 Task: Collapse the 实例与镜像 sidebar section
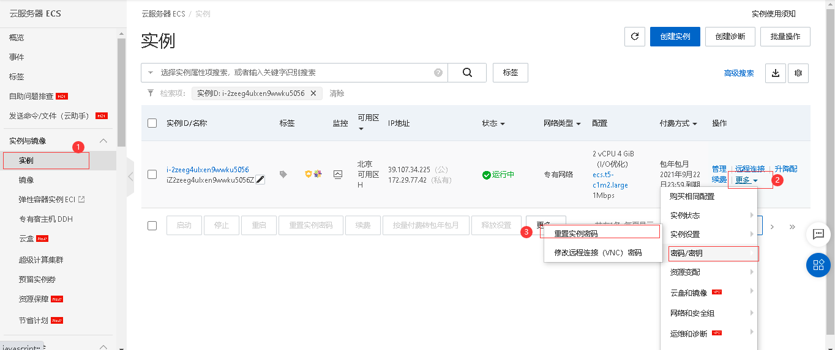pos(103,141)
